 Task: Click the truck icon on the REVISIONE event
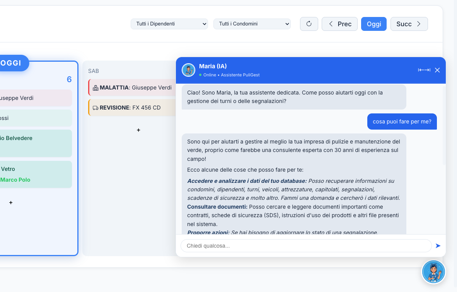tap(95, 107)
